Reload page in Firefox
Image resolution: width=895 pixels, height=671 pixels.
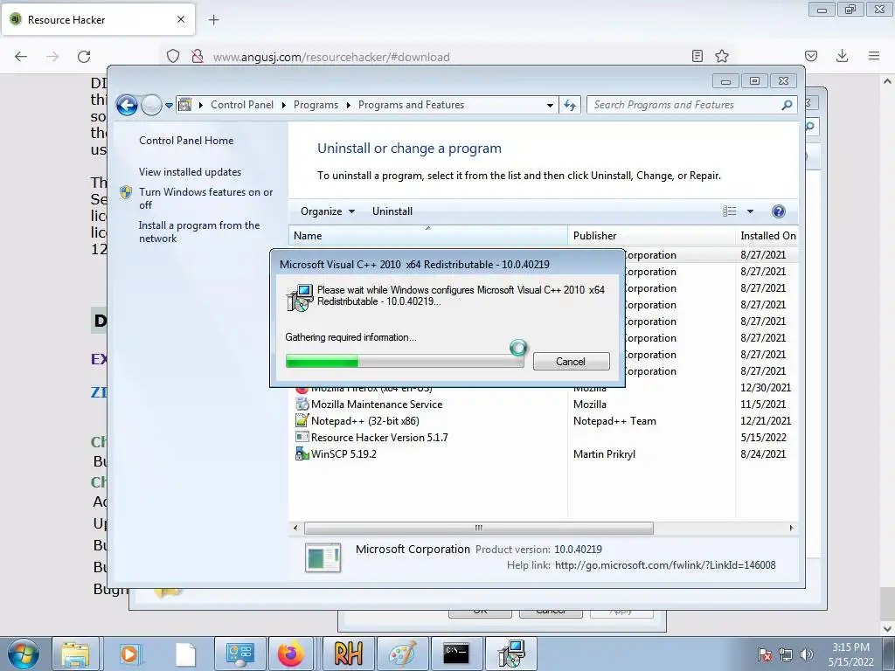(x=84, y=56)
